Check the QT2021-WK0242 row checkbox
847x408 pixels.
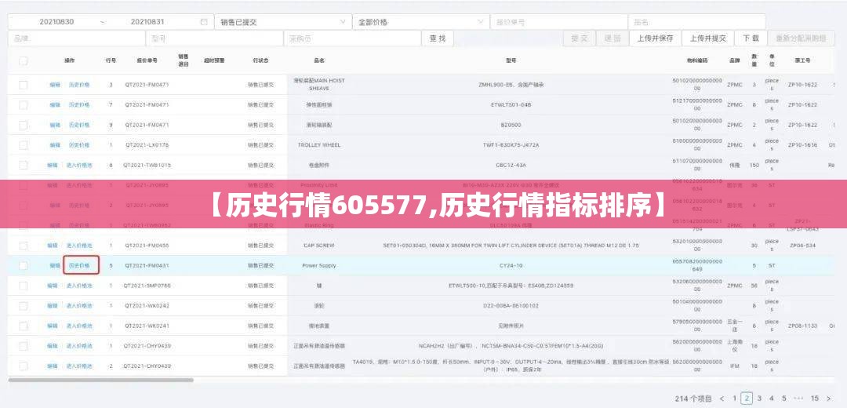click(x=24, y=305)
